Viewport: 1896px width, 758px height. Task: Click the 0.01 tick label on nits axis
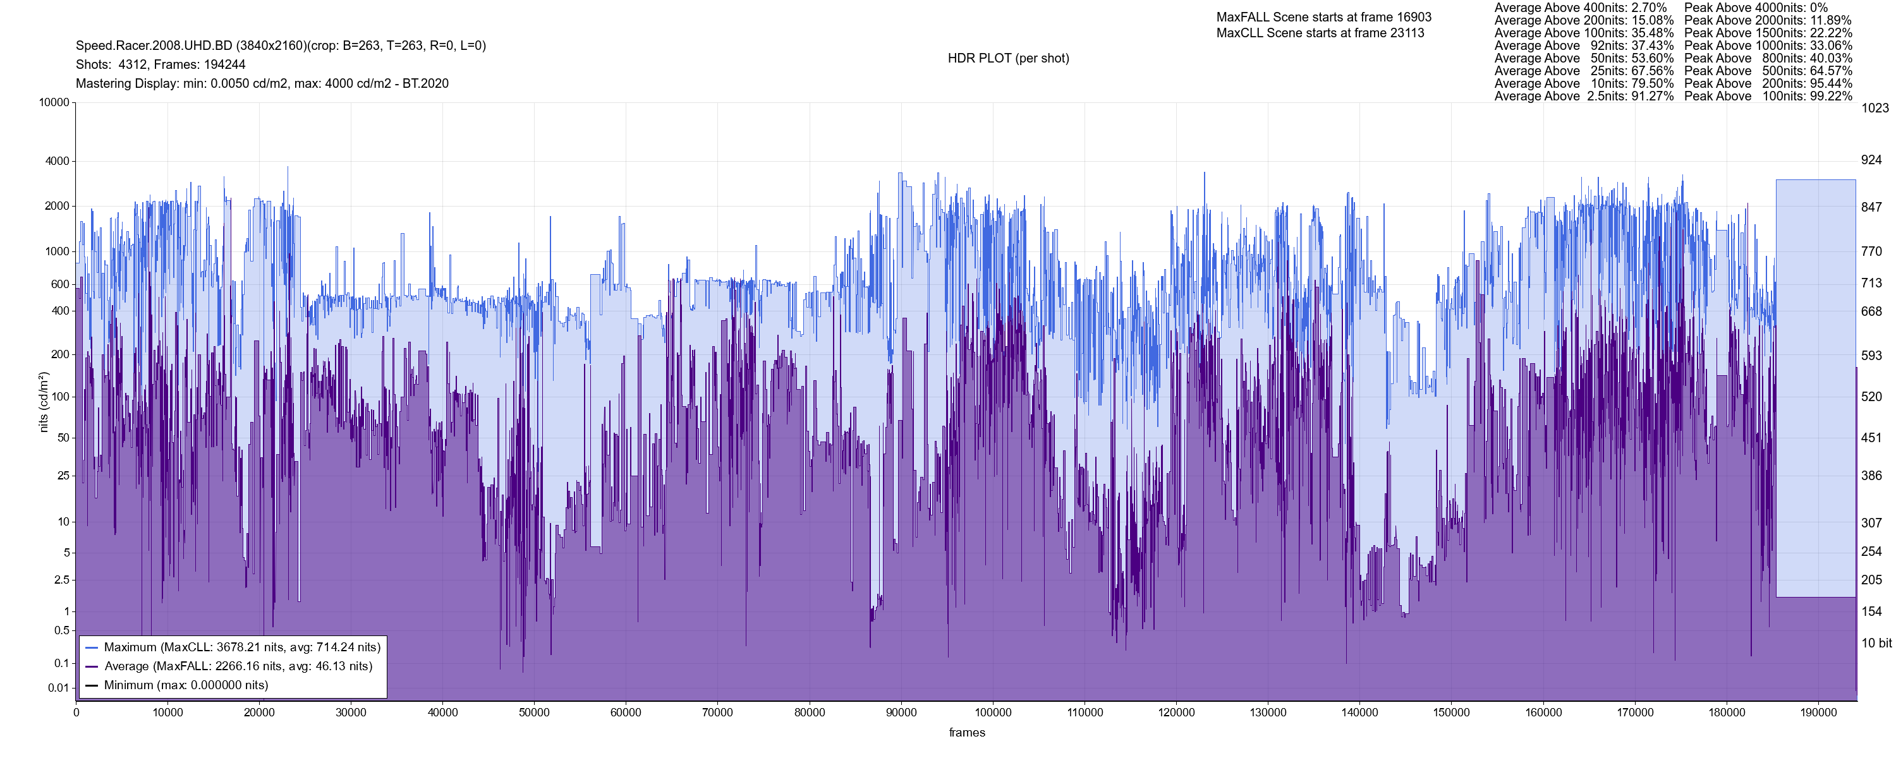pos(59,688)
